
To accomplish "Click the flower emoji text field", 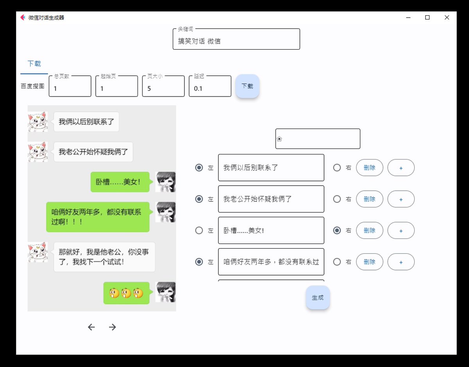I will (318, 139).
